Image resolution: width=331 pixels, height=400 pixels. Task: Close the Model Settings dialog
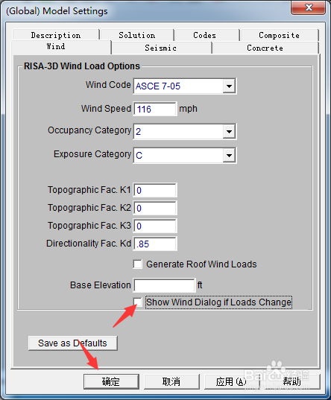309,7
